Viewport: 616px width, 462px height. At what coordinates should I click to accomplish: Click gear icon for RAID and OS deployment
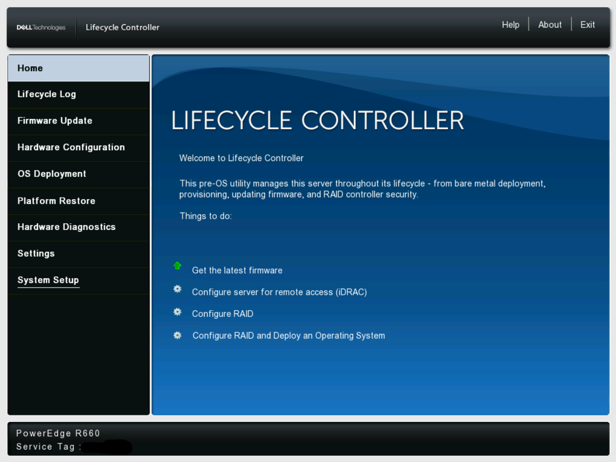coord(177,335)
